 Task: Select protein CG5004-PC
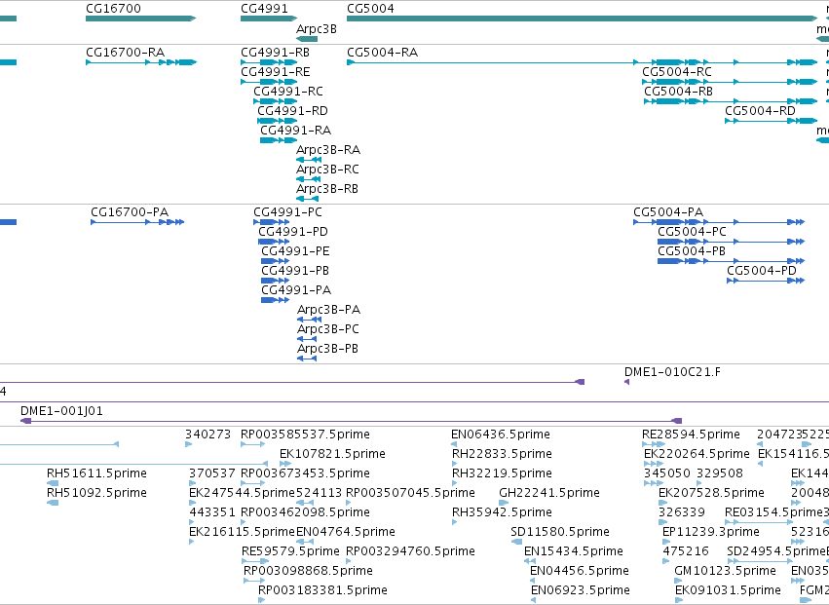click(x=692, y=232)
